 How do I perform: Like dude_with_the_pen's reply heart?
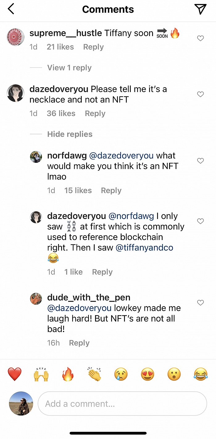click(x=201, y=303)
